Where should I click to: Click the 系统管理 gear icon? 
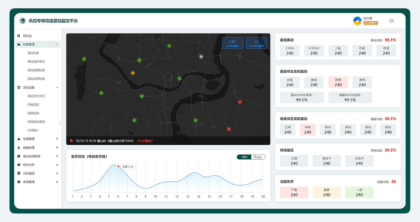click(x=19, y=182)
